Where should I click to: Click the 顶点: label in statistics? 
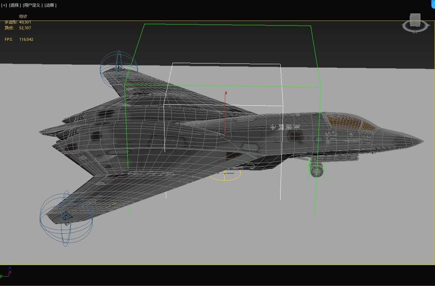tap(9, 28)
